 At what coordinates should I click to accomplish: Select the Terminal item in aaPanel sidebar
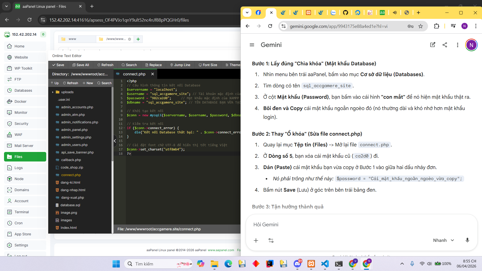(22, 212)
